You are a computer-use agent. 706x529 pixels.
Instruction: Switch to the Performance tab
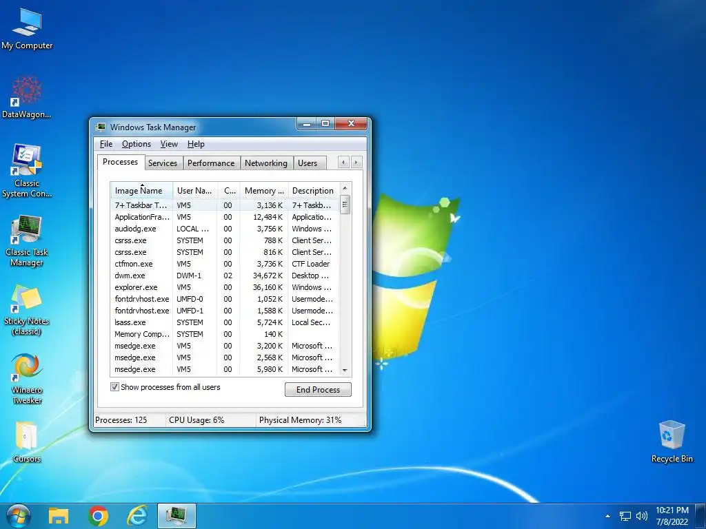211,163
